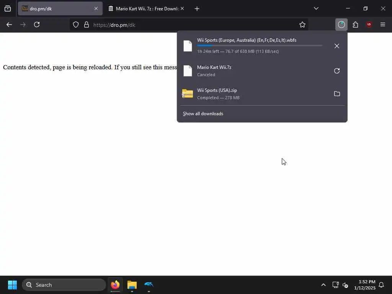Cancel the Wii Sports Europe download
Screen dimensions: 392x294
(x=337, y=46)
